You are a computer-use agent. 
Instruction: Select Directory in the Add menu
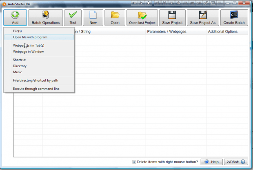(x=39, y=66)
